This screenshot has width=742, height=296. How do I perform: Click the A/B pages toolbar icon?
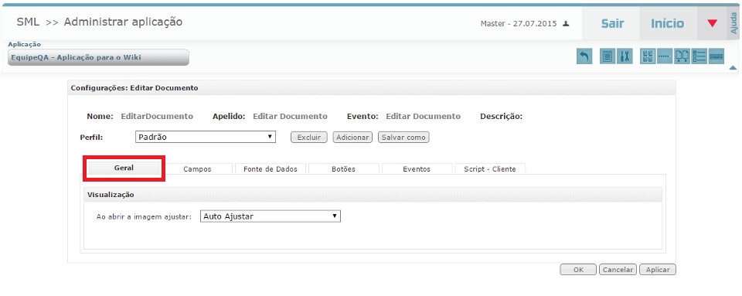[682, 56]
